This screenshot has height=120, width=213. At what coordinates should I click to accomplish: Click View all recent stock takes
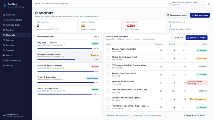point(96,37)
